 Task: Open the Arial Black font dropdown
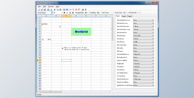coord(52,13)
